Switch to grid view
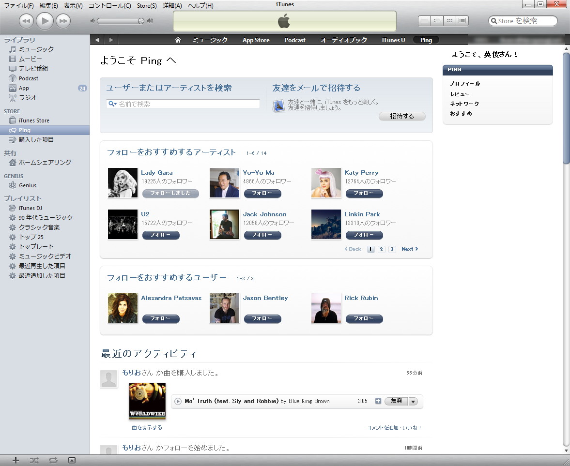 449,20
